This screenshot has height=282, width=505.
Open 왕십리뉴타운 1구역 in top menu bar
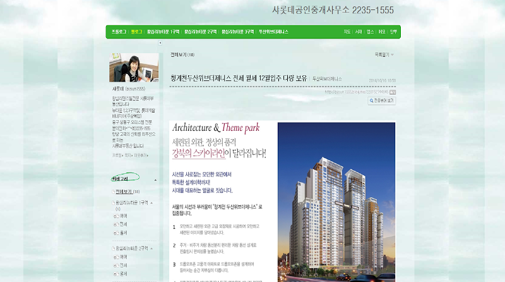(163, 32)
